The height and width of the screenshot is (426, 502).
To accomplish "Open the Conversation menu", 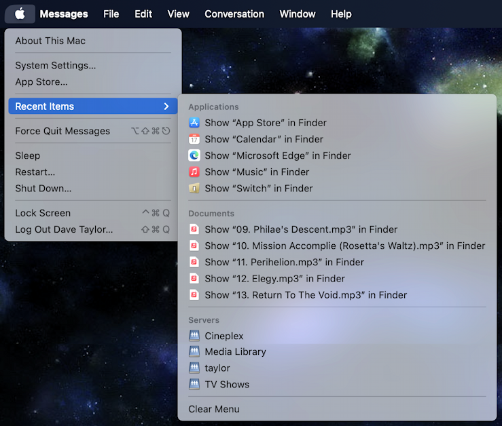I will (234, 14).
